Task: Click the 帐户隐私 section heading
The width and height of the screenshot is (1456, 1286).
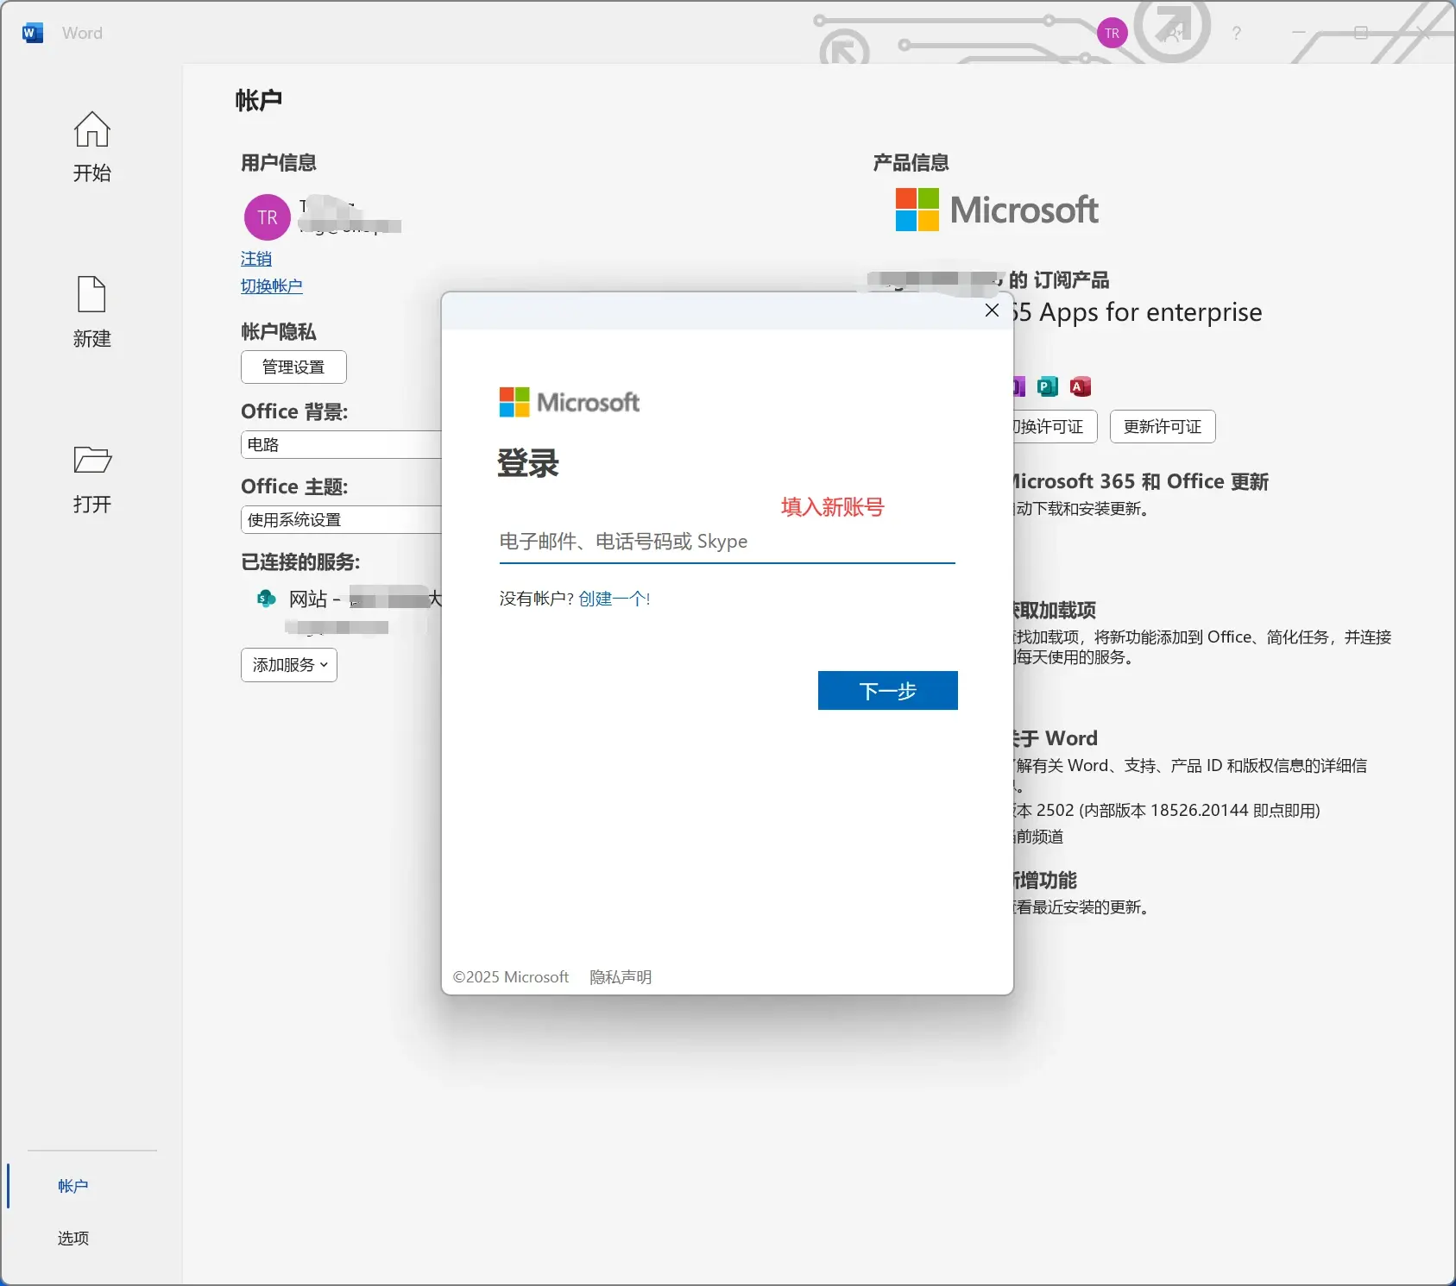Action: point(279,331)
